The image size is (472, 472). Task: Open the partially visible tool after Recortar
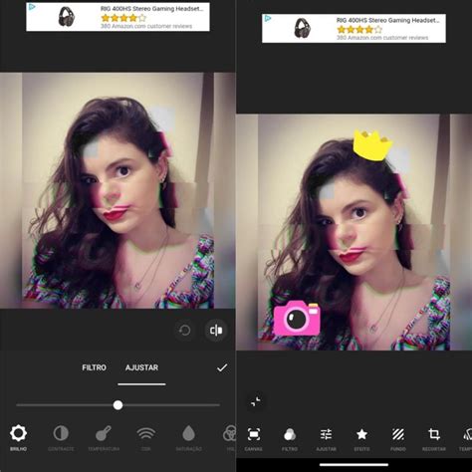point(466,439)
